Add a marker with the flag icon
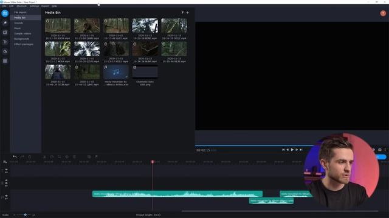389x218 pixels. click(x=96, y=157)
